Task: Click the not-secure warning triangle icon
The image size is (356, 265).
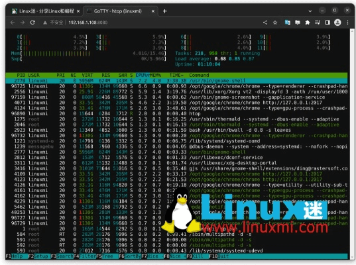Action: 45,23
